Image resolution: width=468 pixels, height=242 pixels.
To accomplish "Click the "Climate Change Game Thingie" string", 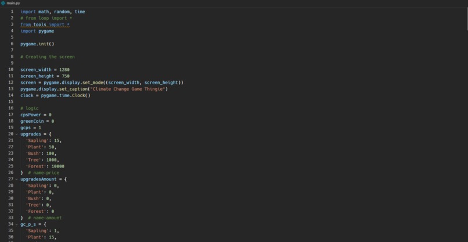I will (128, 89).
